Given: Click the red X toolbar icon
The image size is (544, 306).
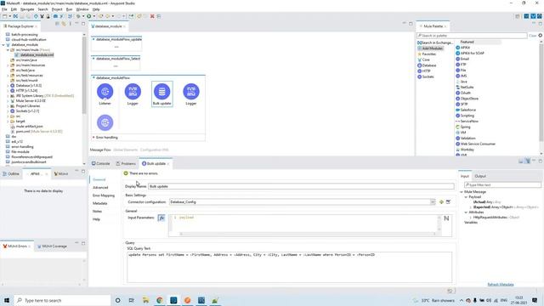Looking at the screenshot, I should point(152,16).
